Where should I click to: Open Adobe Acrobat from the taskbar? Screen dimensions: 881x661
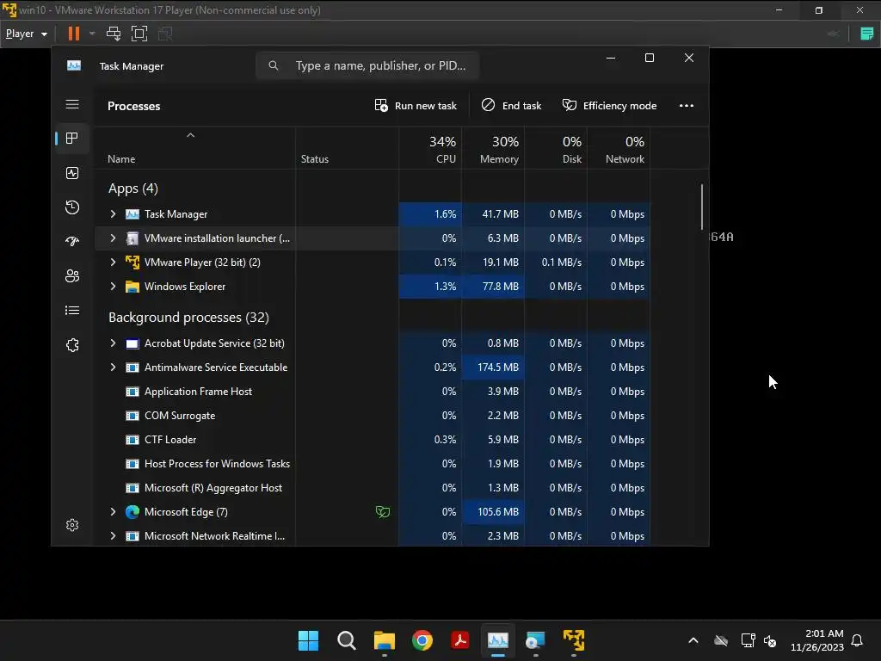459,640
